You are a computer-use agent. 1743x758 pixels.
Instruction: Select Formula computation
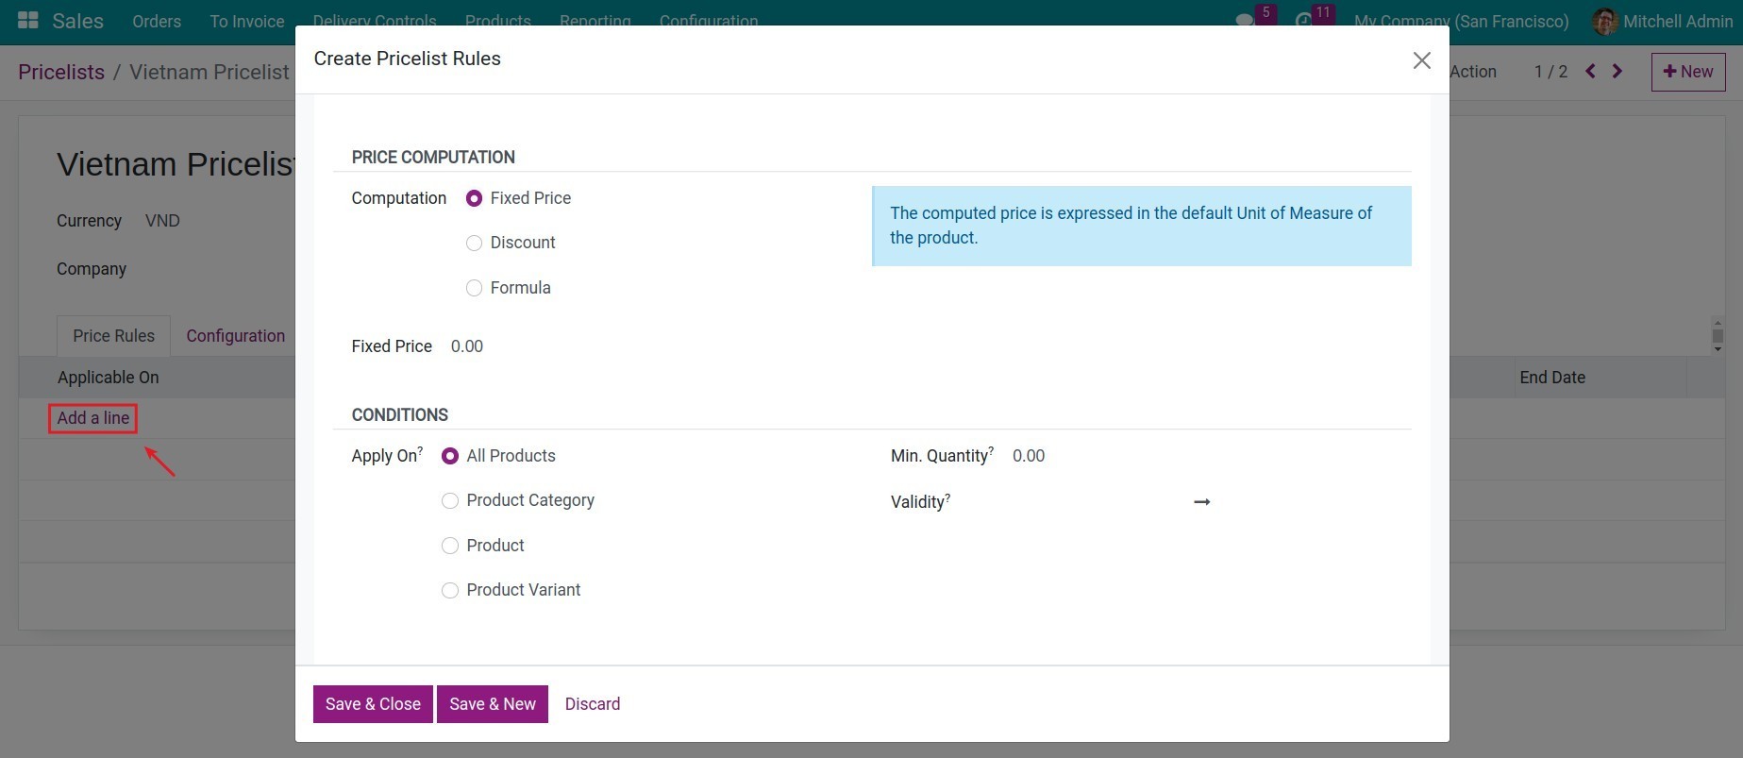point(474,288)
